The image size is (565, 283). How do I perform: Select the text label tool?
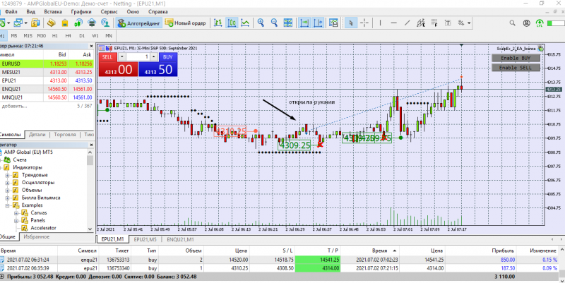[x=448, y=23]
